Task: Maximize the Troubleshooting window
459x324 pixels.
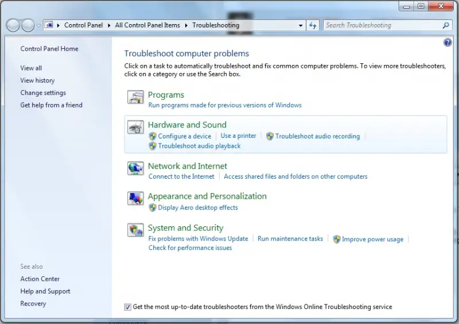Action: click(x=421, y=6)
